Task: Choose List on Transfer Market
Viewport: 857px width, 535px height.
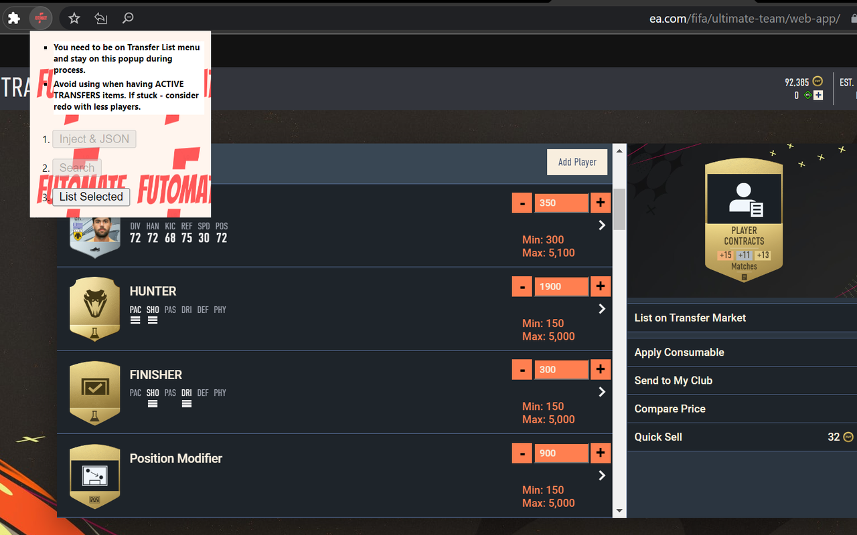Action: pyautogui.click(x=742, y=318)
